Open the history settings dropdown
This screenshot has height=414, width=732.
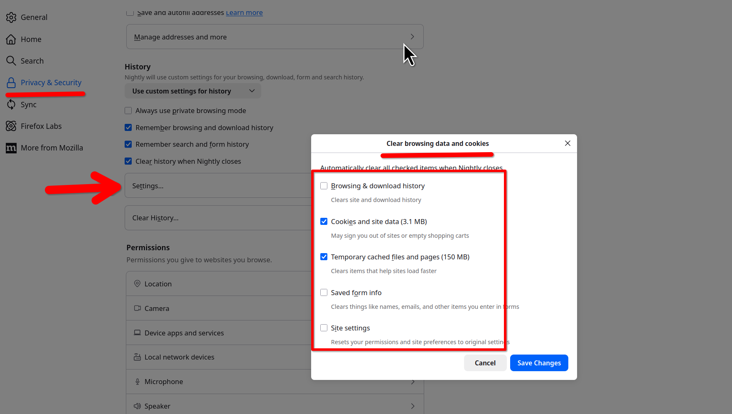tap(193, 91)
